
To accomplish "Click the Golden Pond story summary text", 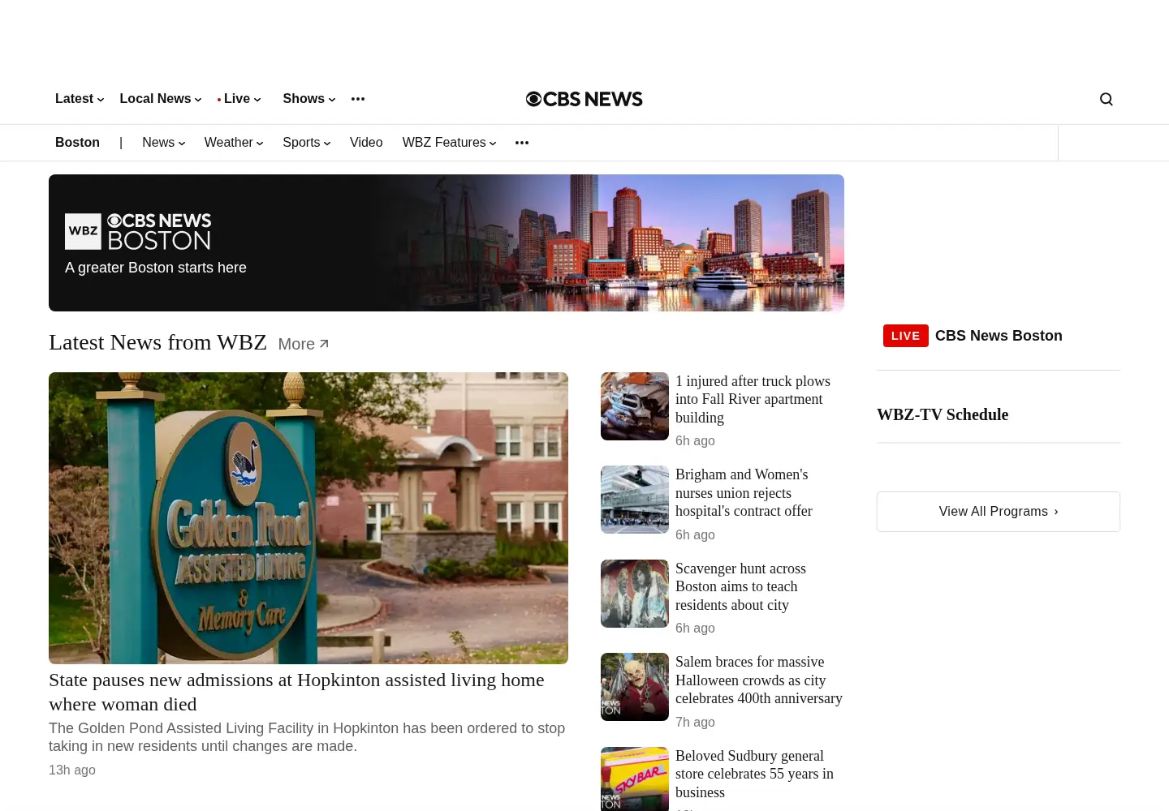I will point(307,737).
